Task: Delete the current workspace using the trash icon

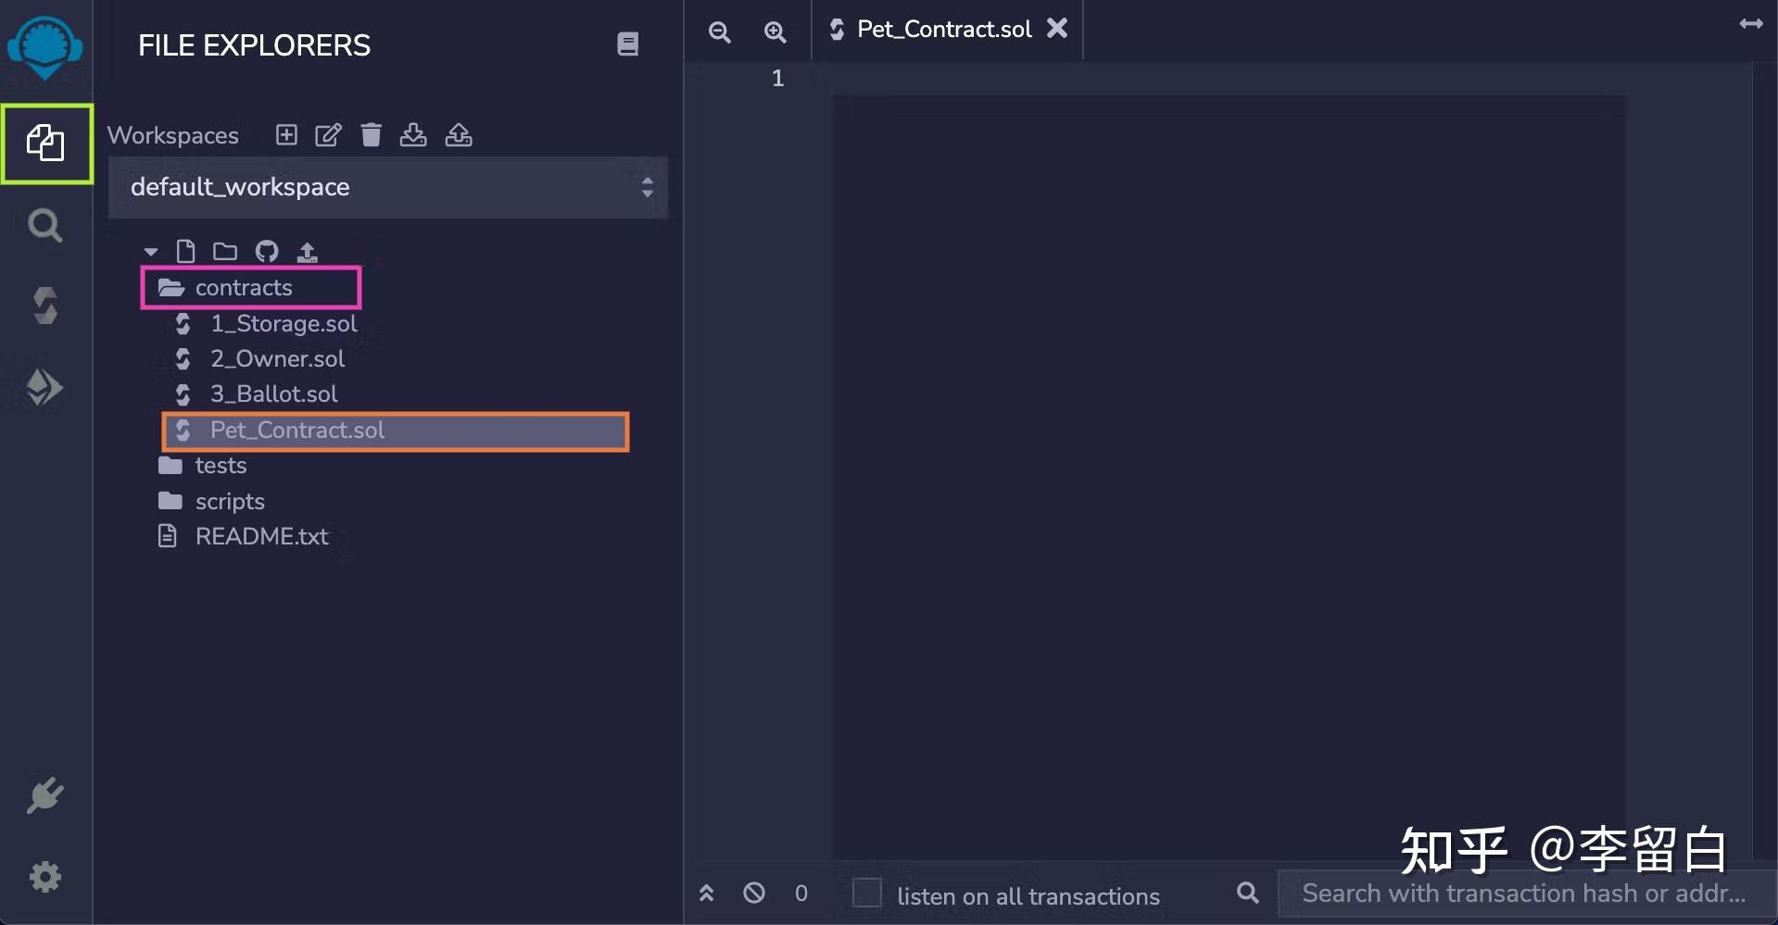Action: tap(371, 135)
